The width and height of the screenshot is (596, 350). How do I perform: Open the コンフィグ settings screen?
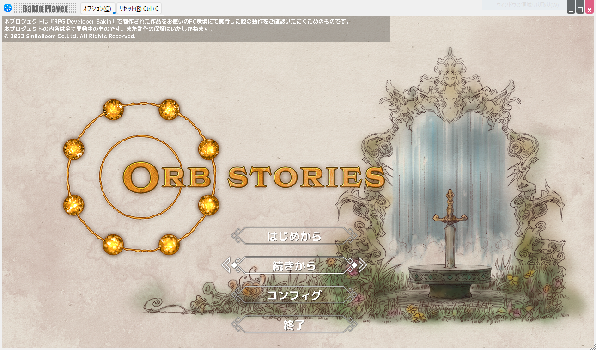[294, 295]
